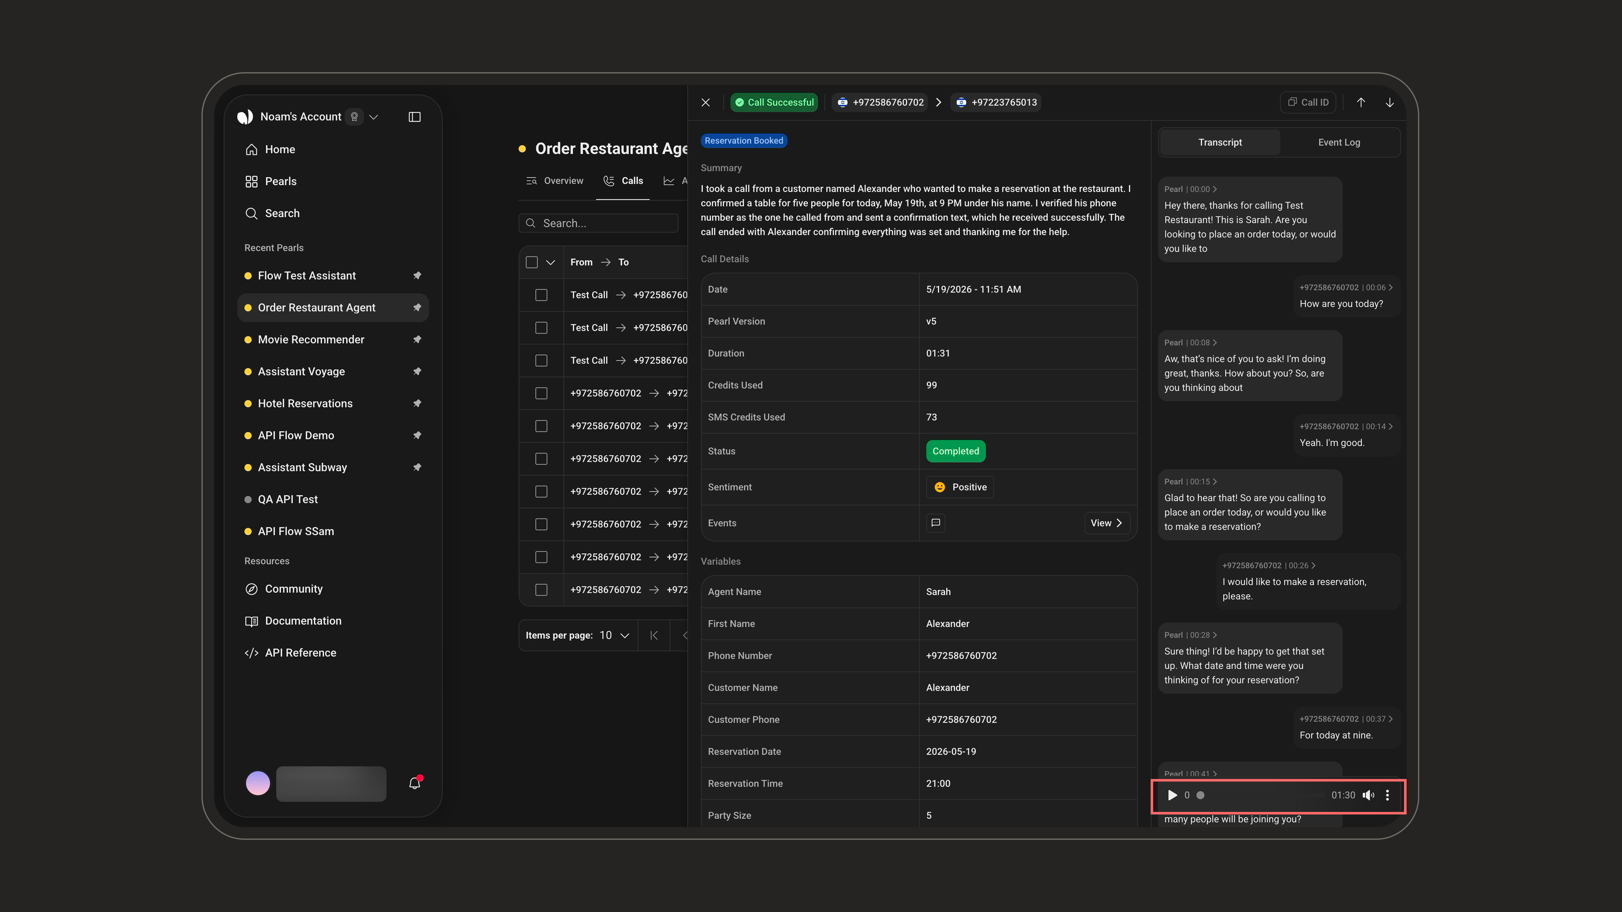
Task: Click the Positive sentiment badge
Action: [x=960, y=487]
